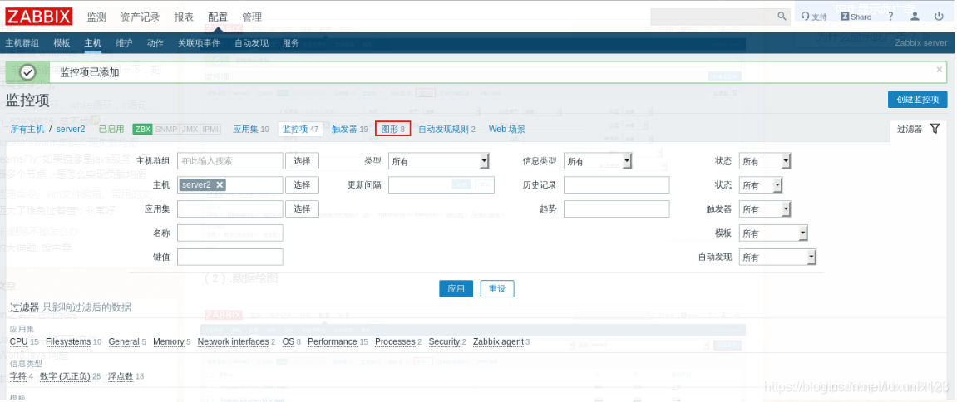Image resolution: width=957 pixels, height=402 pixels.
Task: Filter by CPU application set
Action: pos(19,341)
